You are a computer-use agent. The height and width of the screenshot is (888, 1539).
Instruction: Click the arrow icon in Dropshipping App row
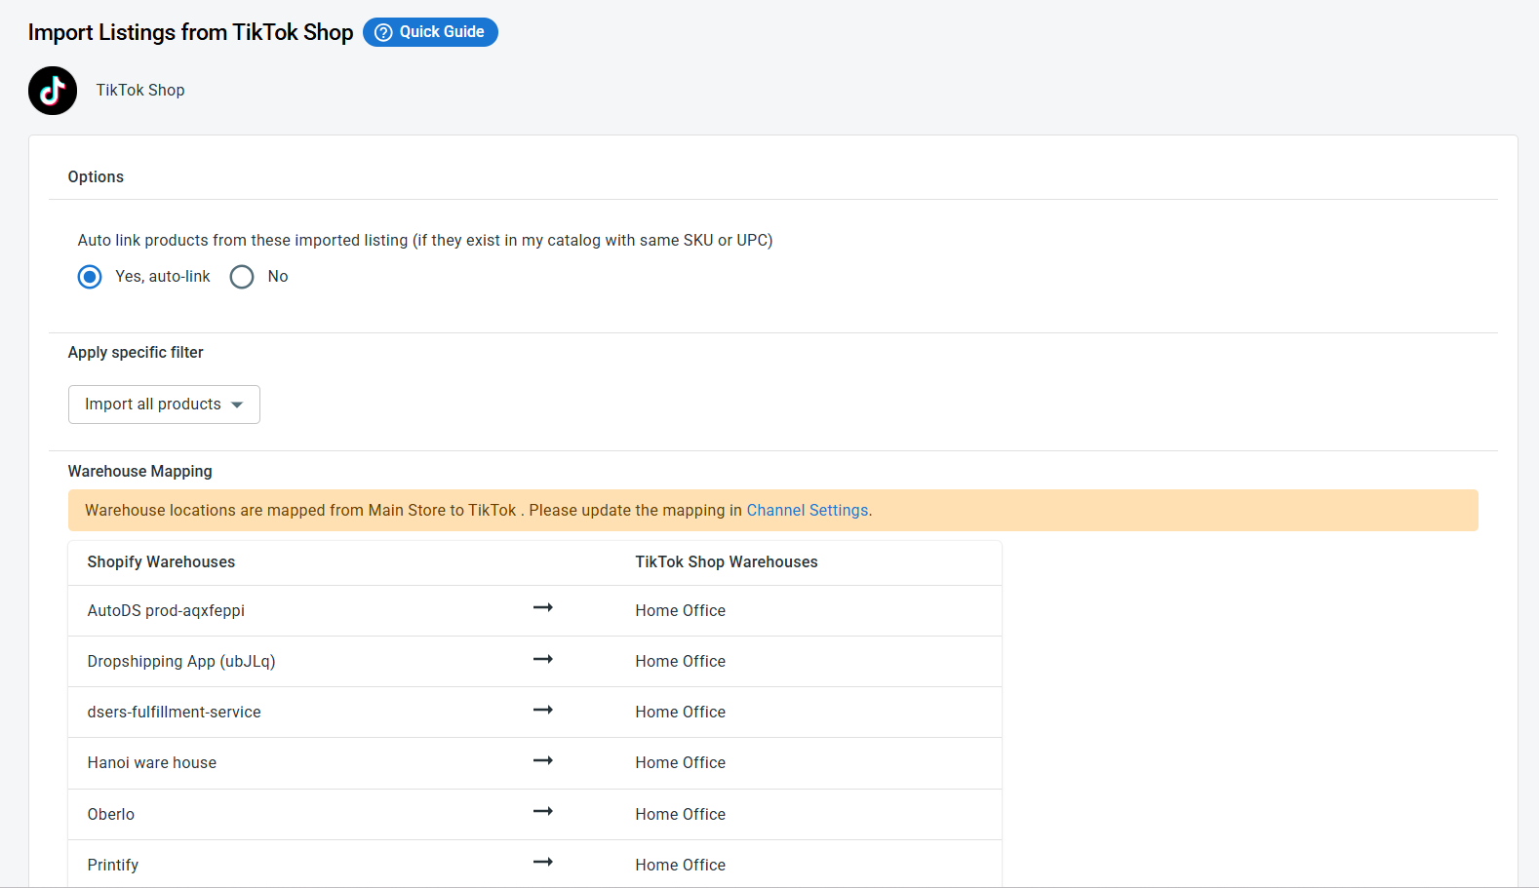543,659
